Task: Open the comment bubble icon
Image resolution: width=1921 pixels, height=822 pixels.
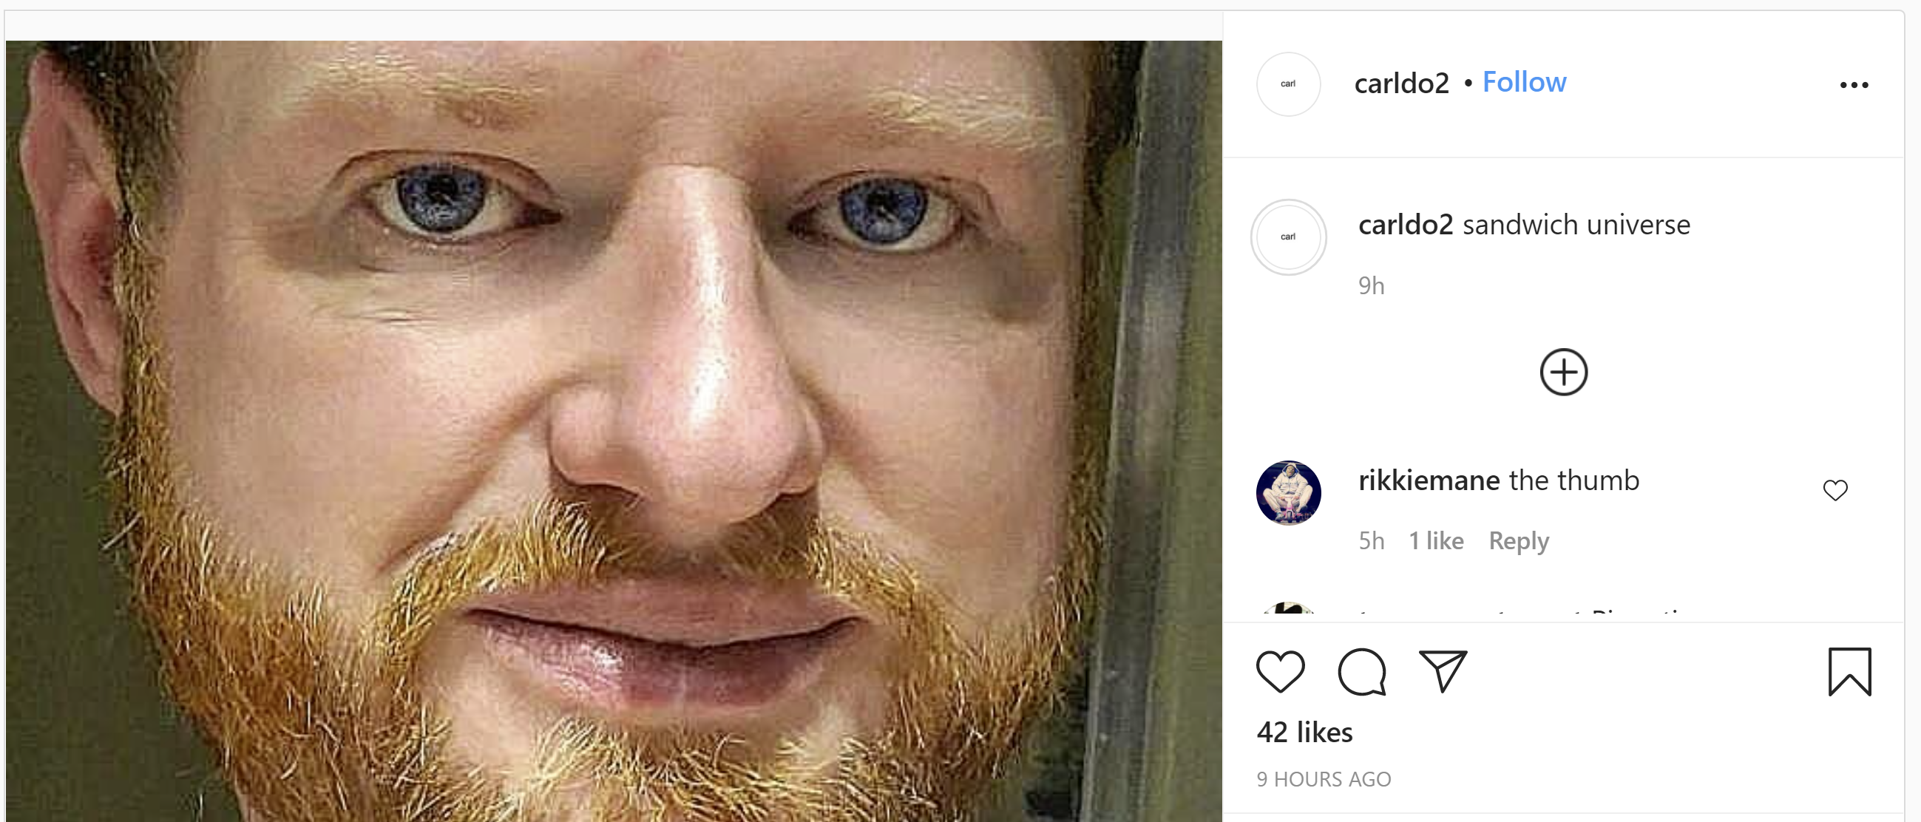Action: tap(1362, 671)
